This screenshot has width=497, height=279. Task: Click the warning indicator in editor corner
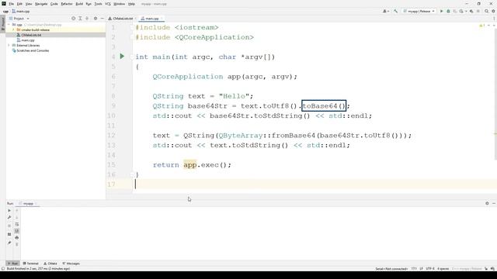click(x=482, y=26)
